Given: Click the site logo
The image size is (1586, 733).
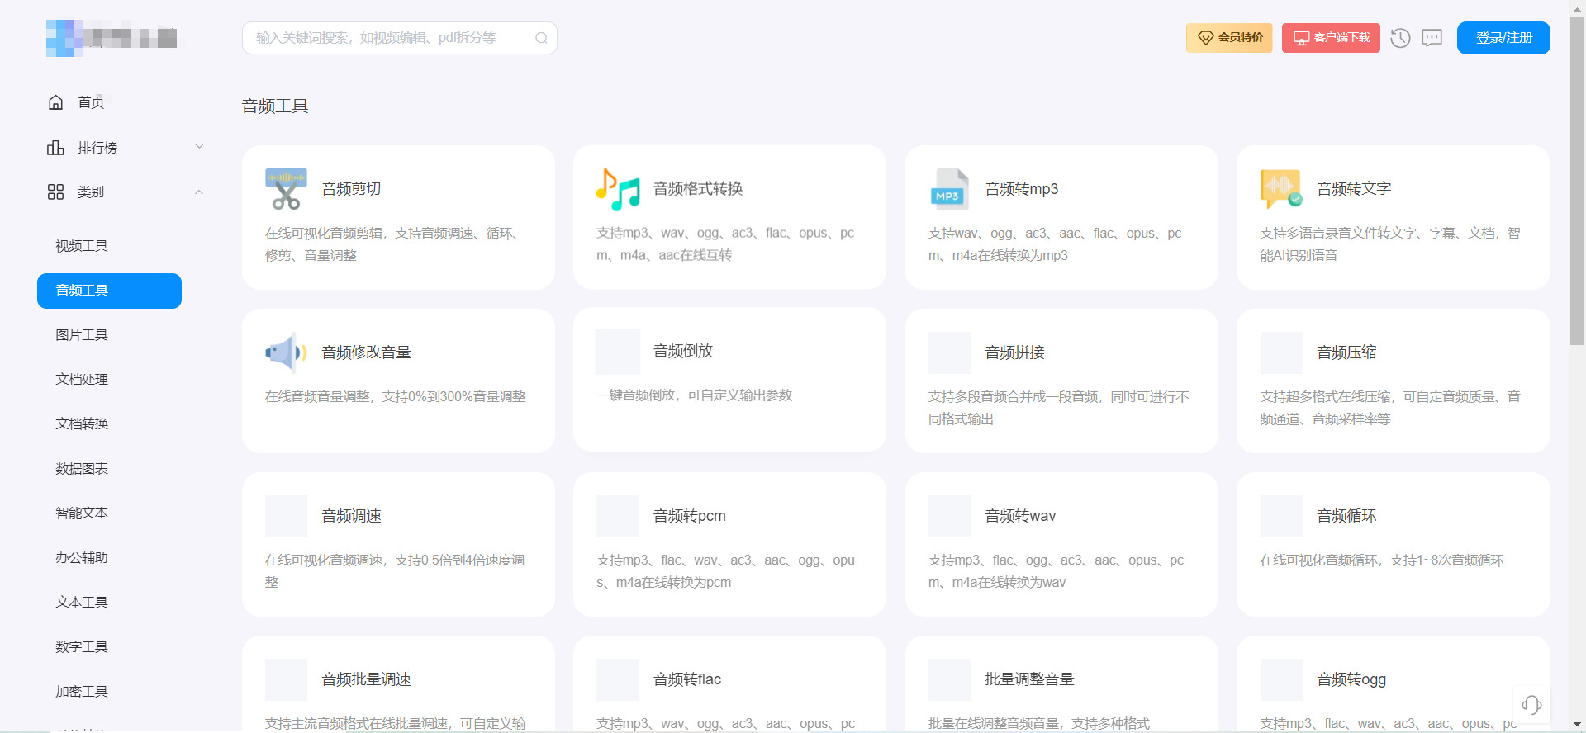Looking at the screenshot, I should pos(112,38).
